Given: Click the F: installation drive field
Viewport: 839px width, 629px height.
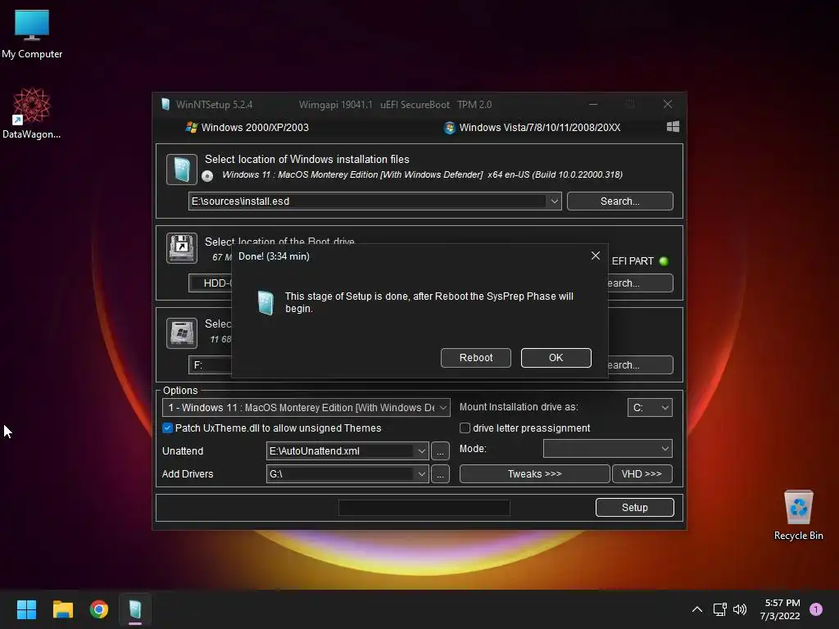Looking at the screenshot, I should pyautogui.click(x=210, y=364).
